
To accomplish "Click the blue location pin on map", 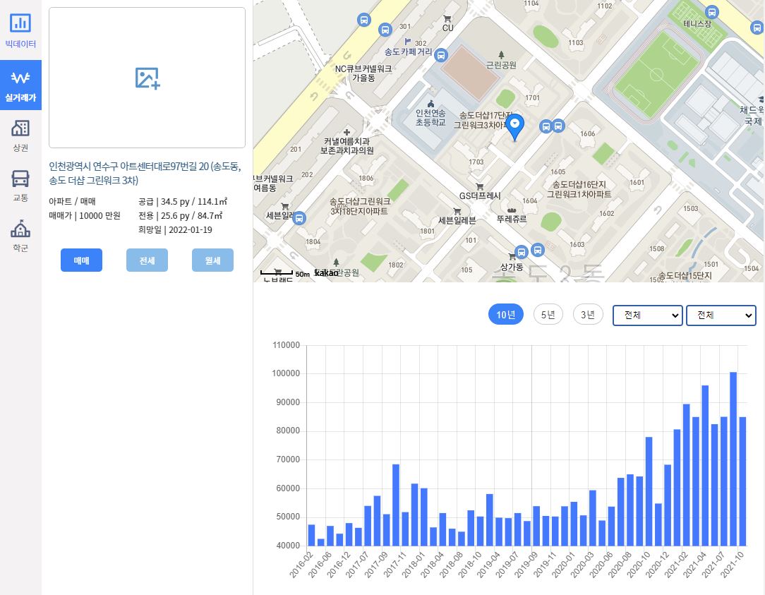I will [515, 126].
